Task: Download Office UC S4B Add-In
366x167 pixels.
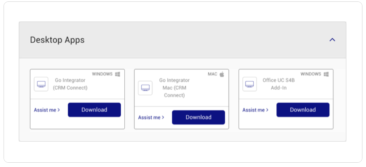Action: [x=303, y=110]
